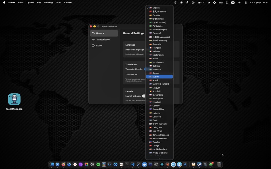Screen dimensions: 271x169
Task: Choose Türkçe from the language list
Action: tap(160, 146)
